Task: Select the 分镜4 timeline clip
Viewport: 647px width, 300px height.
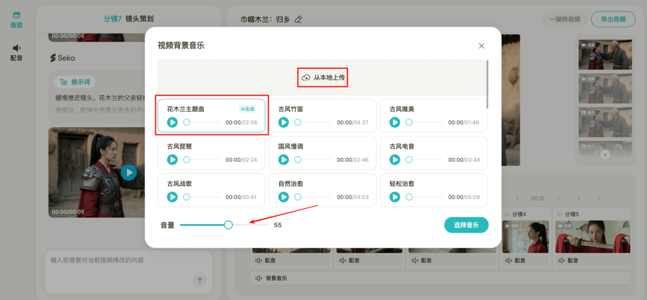Action: point(525,237)
